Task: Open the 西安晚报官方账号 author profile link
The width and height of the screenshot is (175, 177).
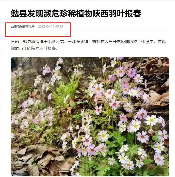Action: pos(23,27)
